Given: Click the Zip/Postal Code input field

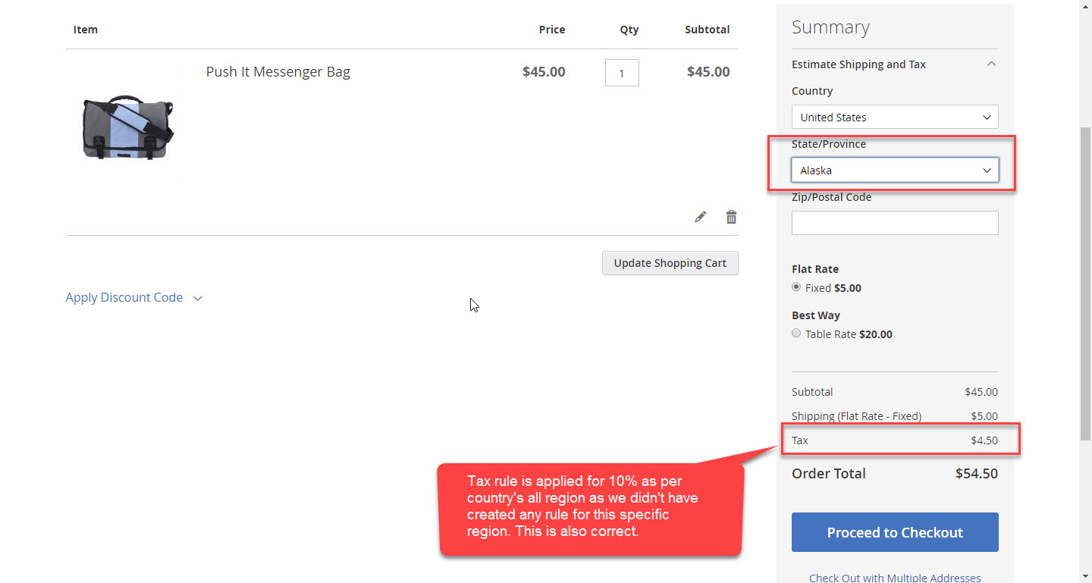Looking at the screenshot, I should (895, 223).
